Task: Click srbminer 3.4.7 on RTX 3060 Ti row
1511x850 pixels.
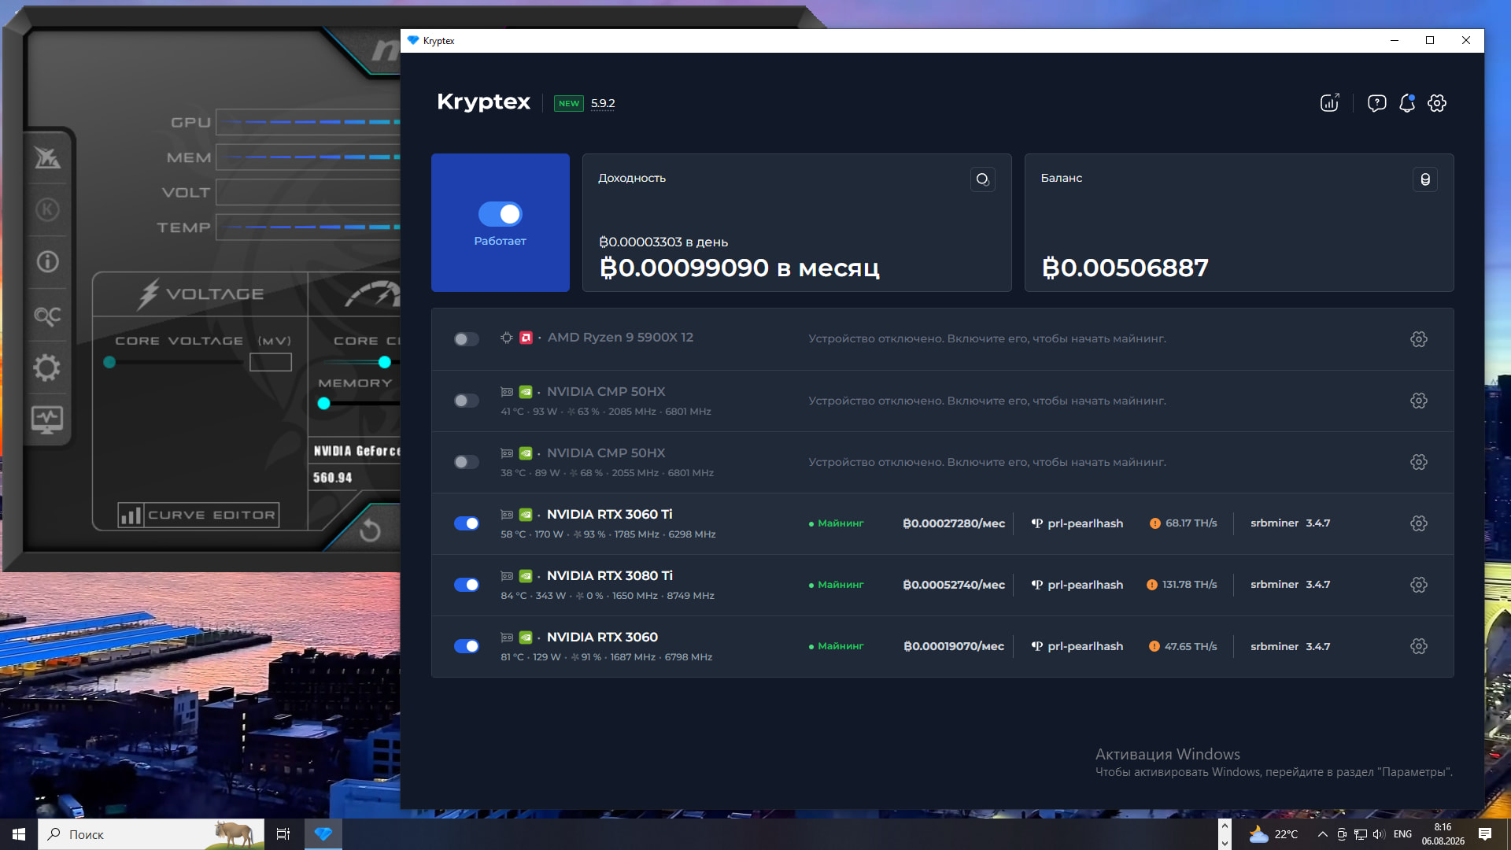Action: pos(1291,523)
